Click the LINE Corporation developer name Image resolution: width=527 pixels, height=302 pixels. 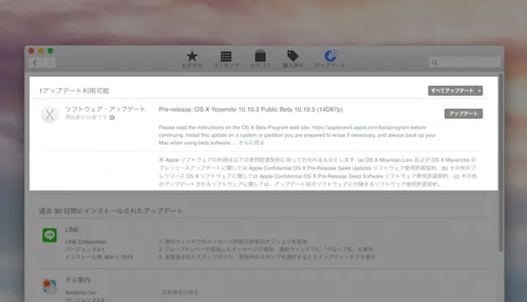pos(85,242)
